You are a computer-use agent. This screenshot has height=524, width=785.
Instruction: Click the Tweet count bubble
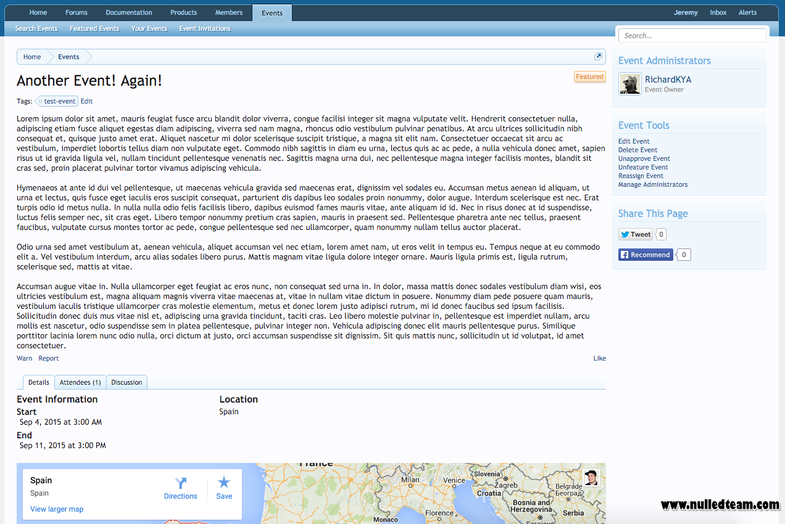(661, 234)
